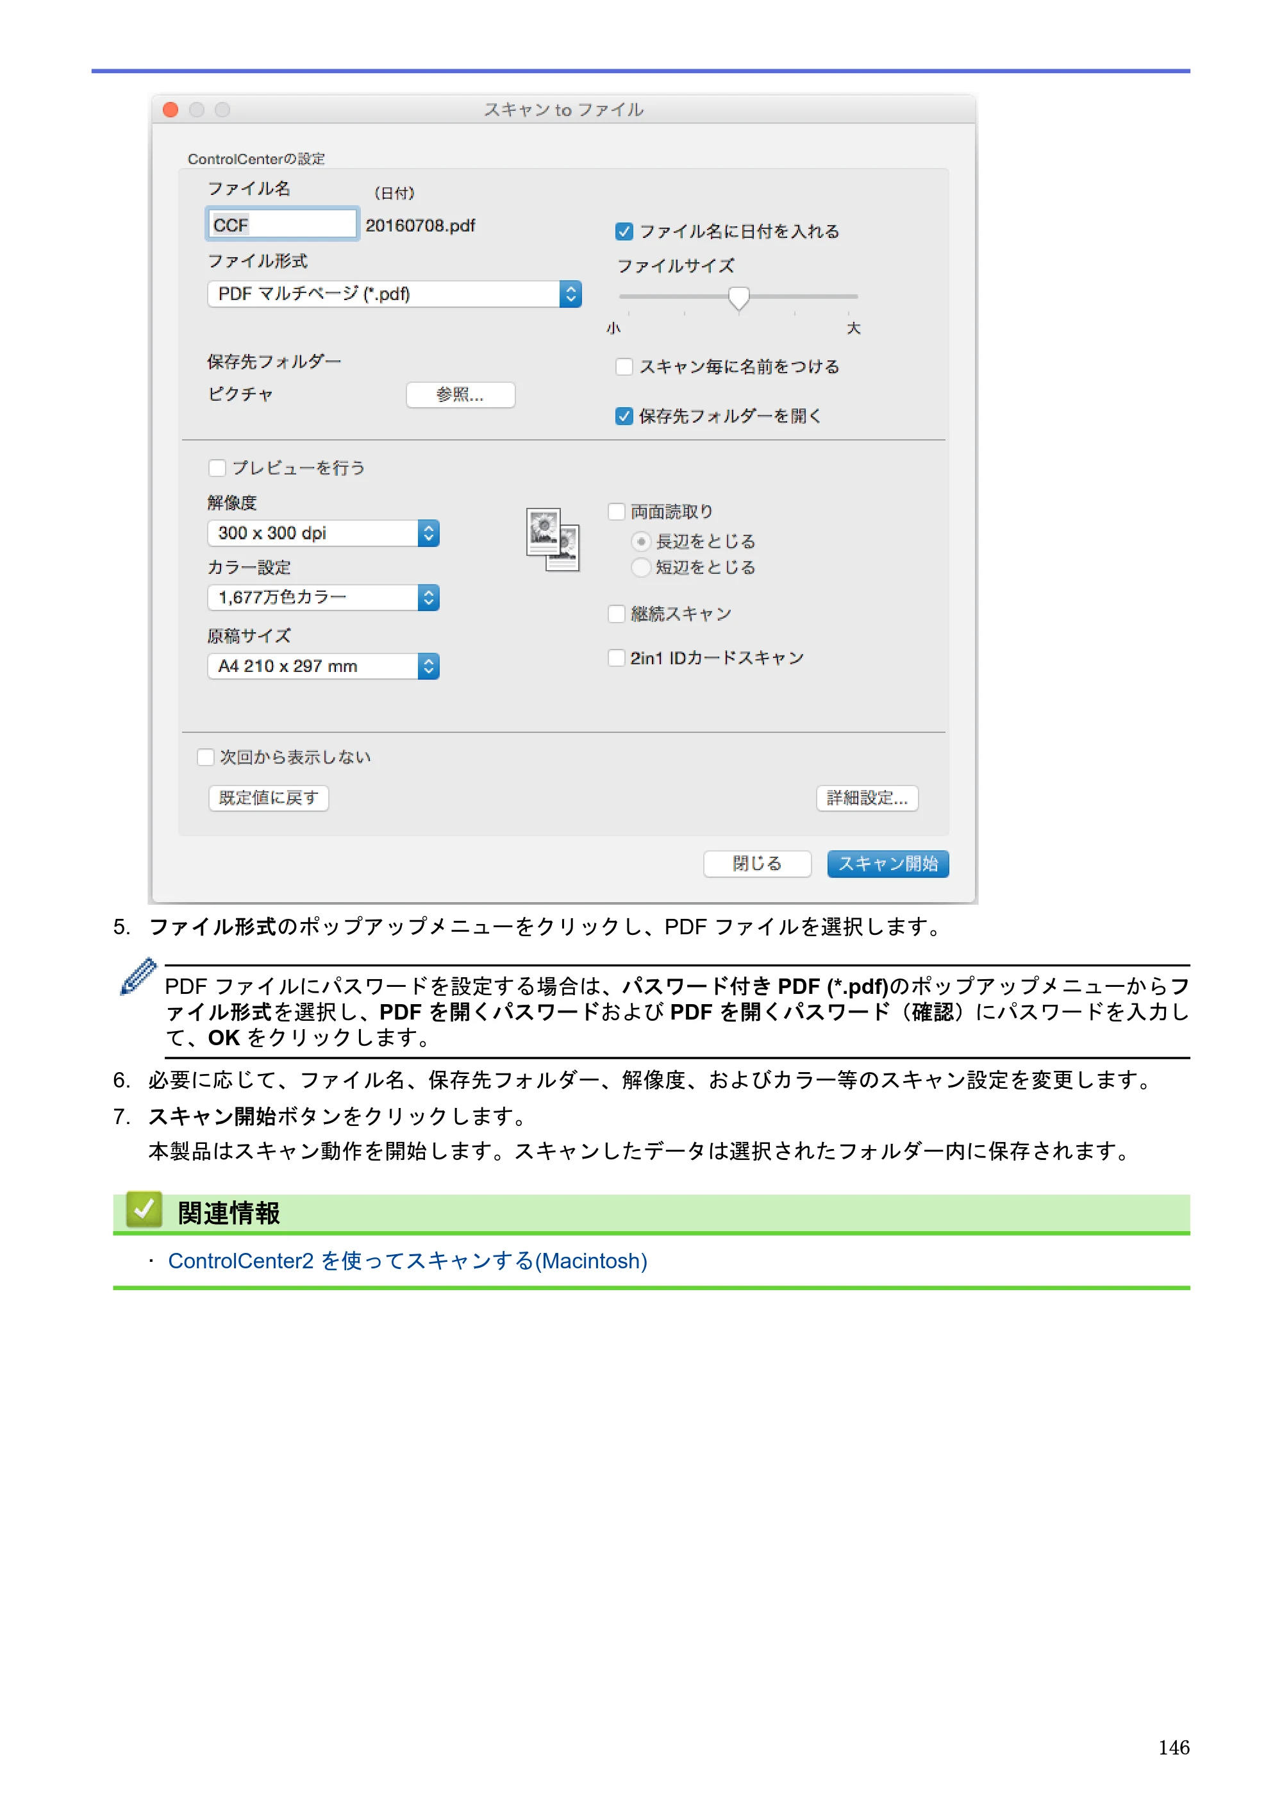The width and height of the screenshot is (1282, 1814).
Task: Click the 20160708.pdf date suffix text
Action: (420, 226)
